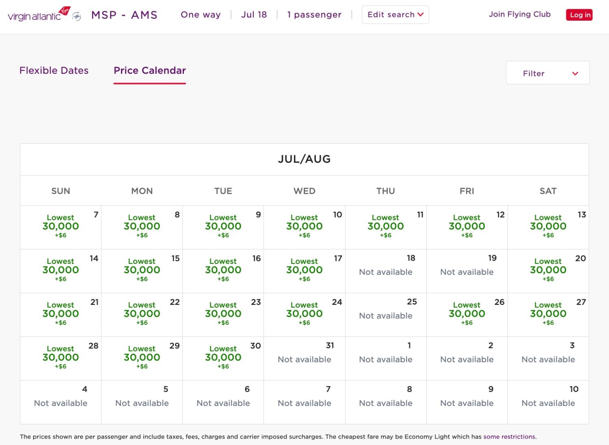
Task: Follow the some restrictions link
Action: click(x=509, y=436)
